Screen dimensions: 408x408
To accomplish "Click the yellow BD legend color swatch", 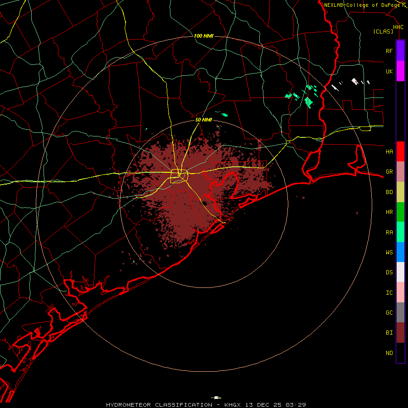I will [x=400, y=192].
